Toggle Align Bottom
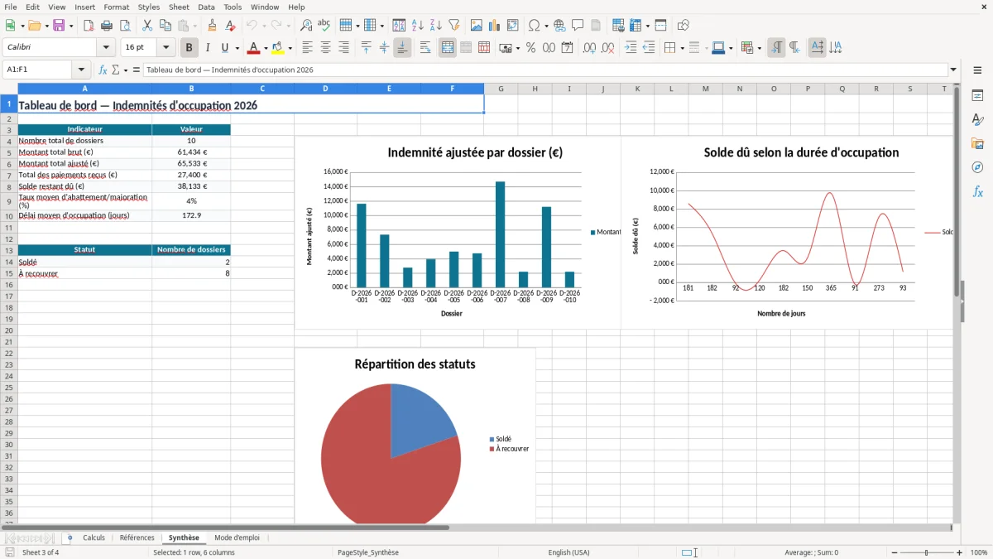 click(x=402, y=48)
